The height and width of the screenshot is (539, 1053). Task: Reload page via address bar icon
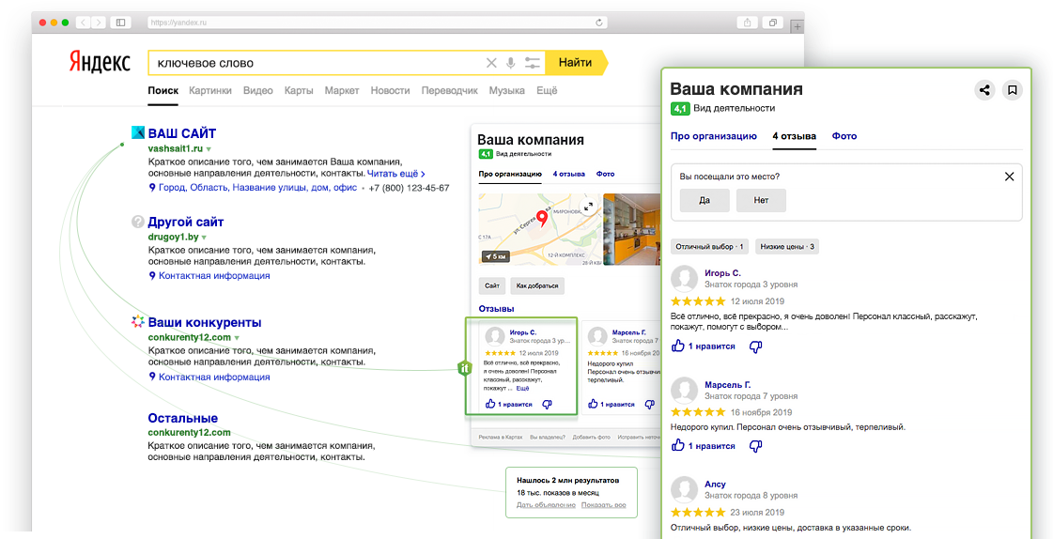point(599,23)
